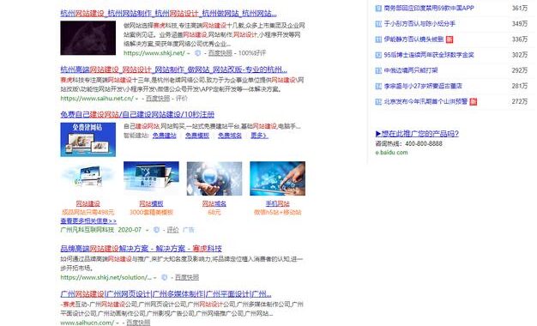Click the 手机网站 image with finger on tablet
The width and height of the screenshot is (537, 326).
[x=277, y=178]
